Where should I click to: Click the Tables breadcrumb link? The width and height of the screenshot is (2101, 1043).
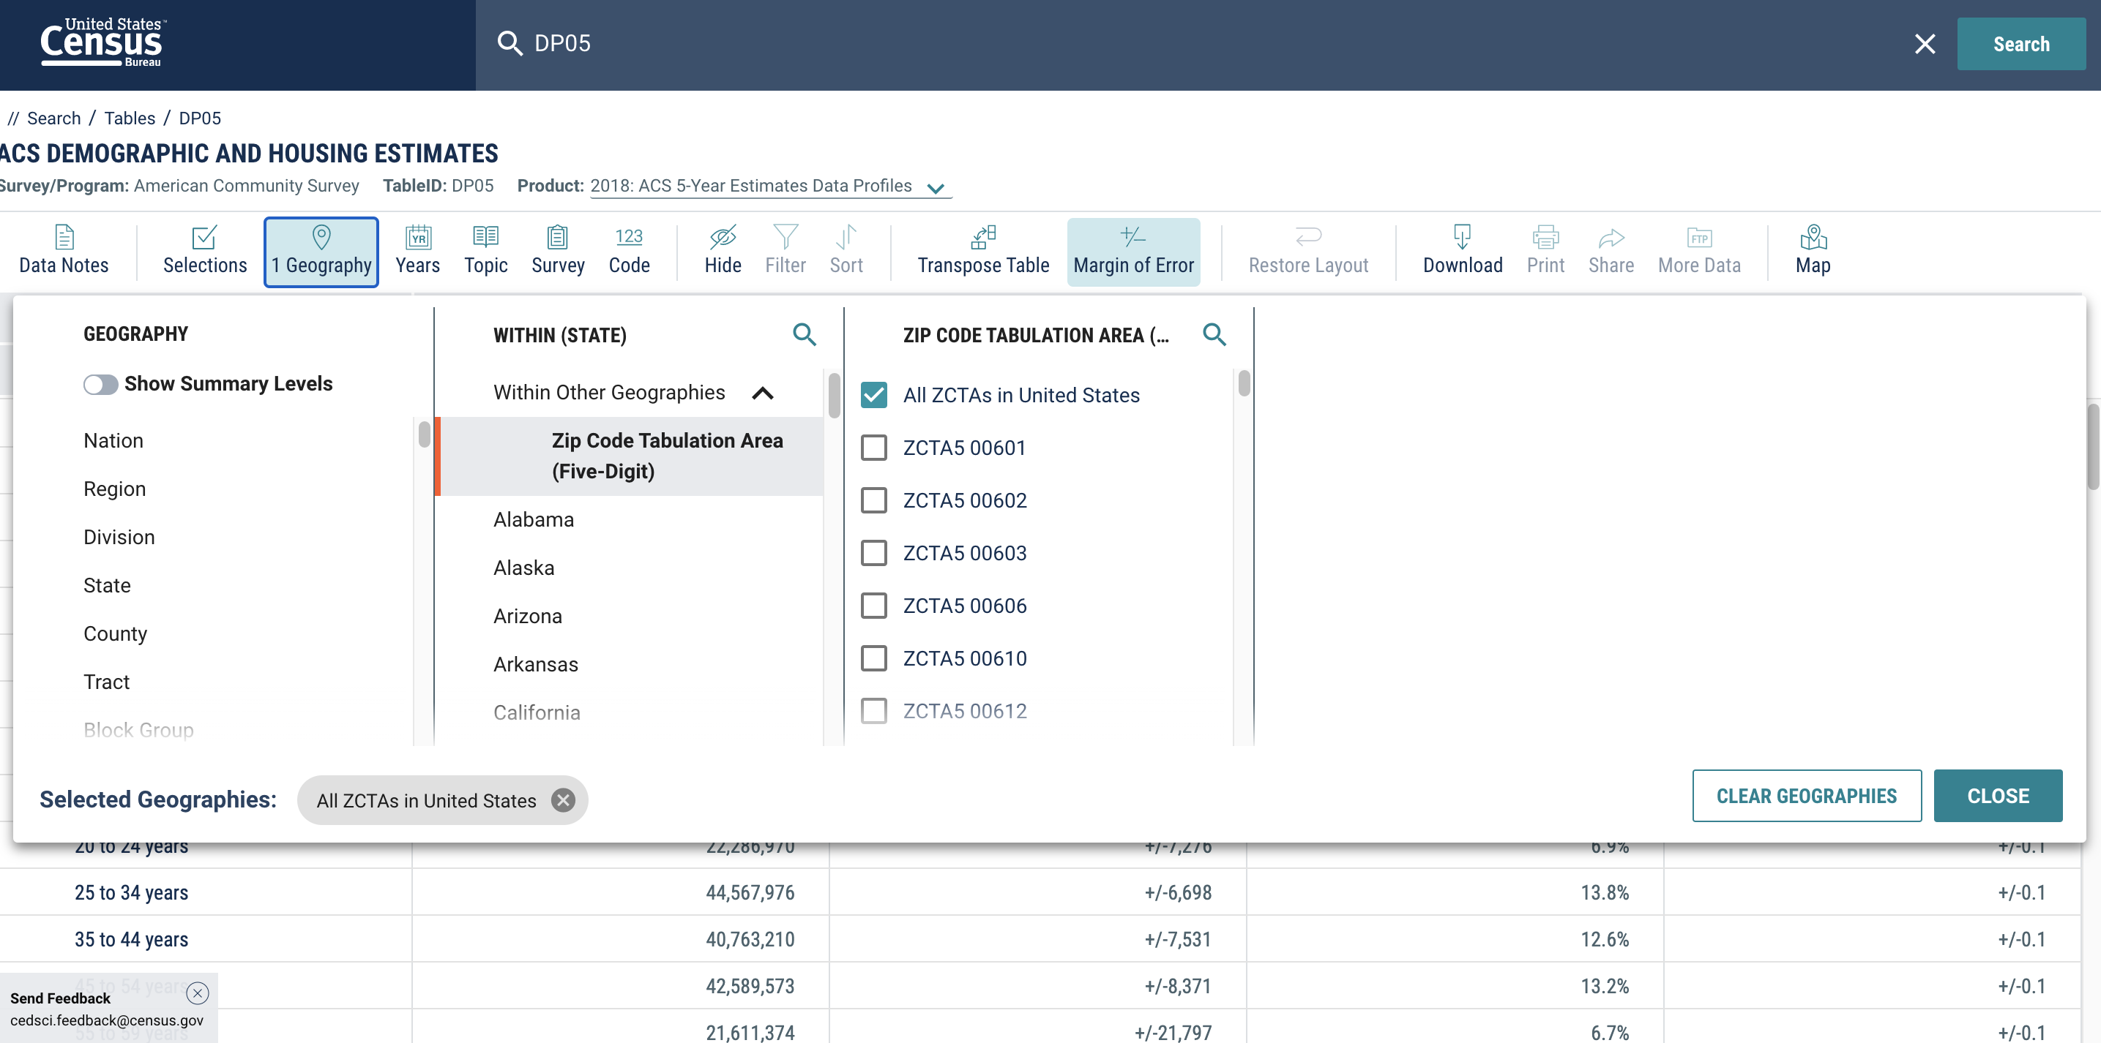130,118
